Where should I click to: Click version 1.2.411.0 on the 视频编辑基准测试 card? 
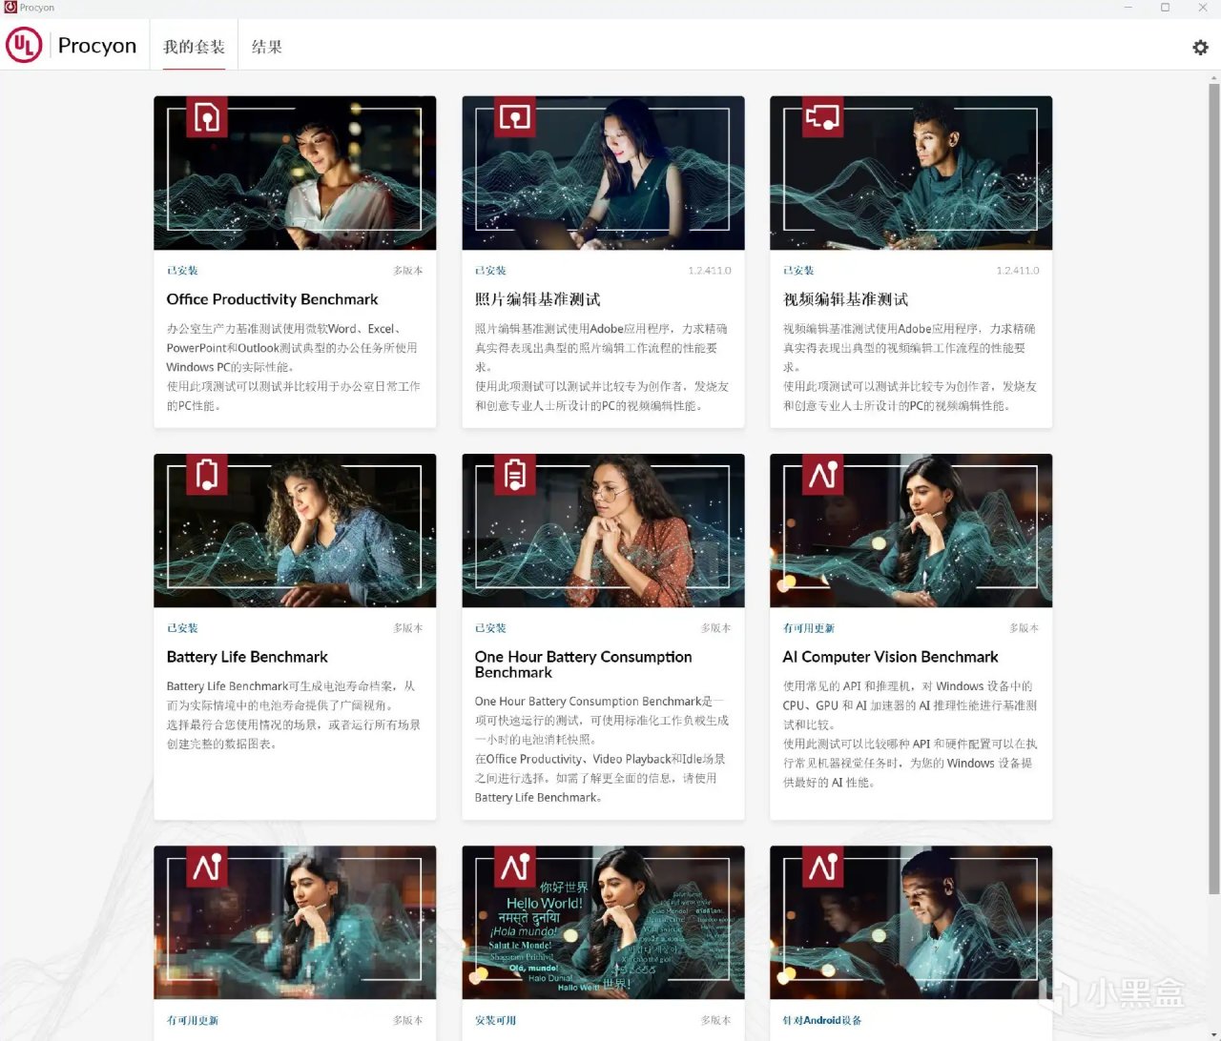(1018, 271)
